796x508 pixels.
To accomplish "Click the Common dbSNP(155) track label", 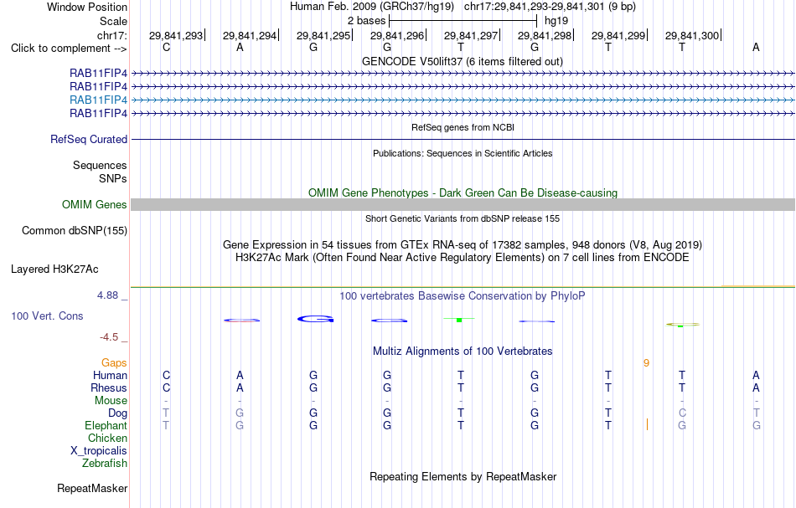I will click(75, 231).
